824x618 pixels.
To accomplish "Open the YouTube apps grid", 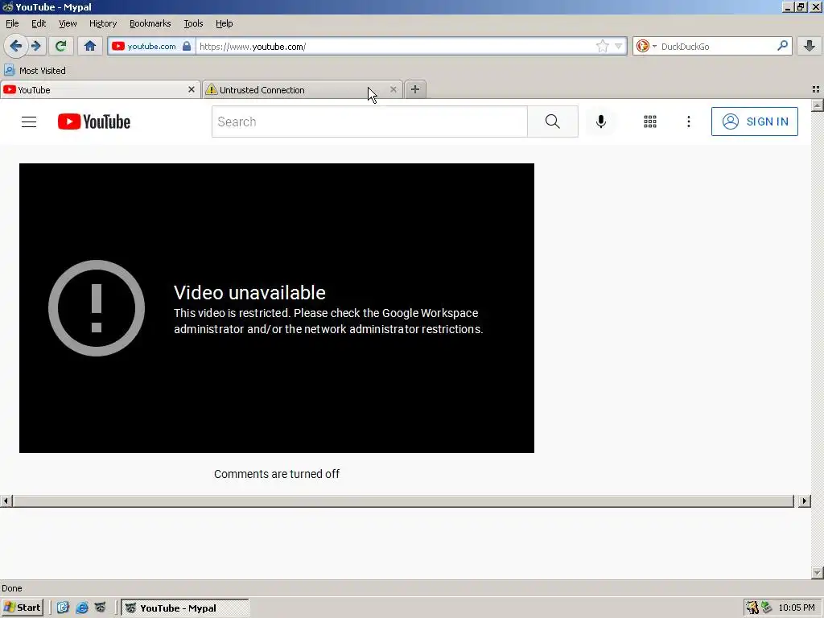I will pyautogui.click(x=650, y=122).
